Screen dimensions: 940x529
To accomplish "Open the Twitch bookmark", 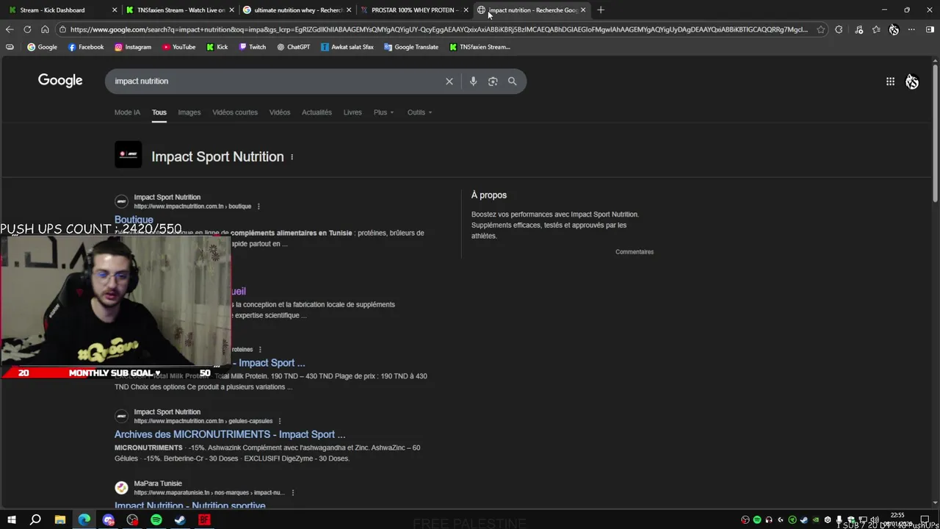I will pos(253,47).
